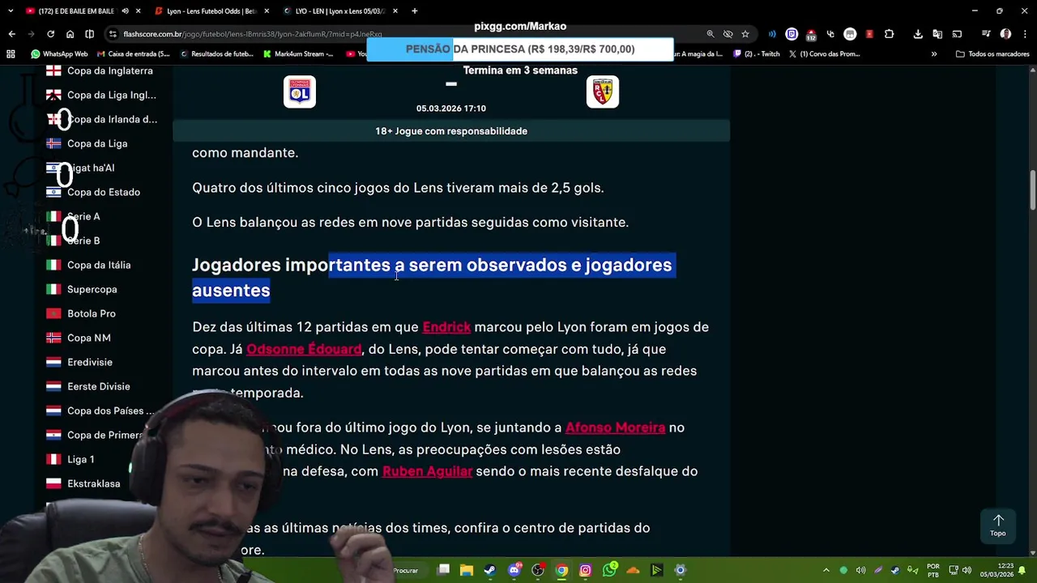Open the Twitch bookmark
1037x583 pixels.
757,54
